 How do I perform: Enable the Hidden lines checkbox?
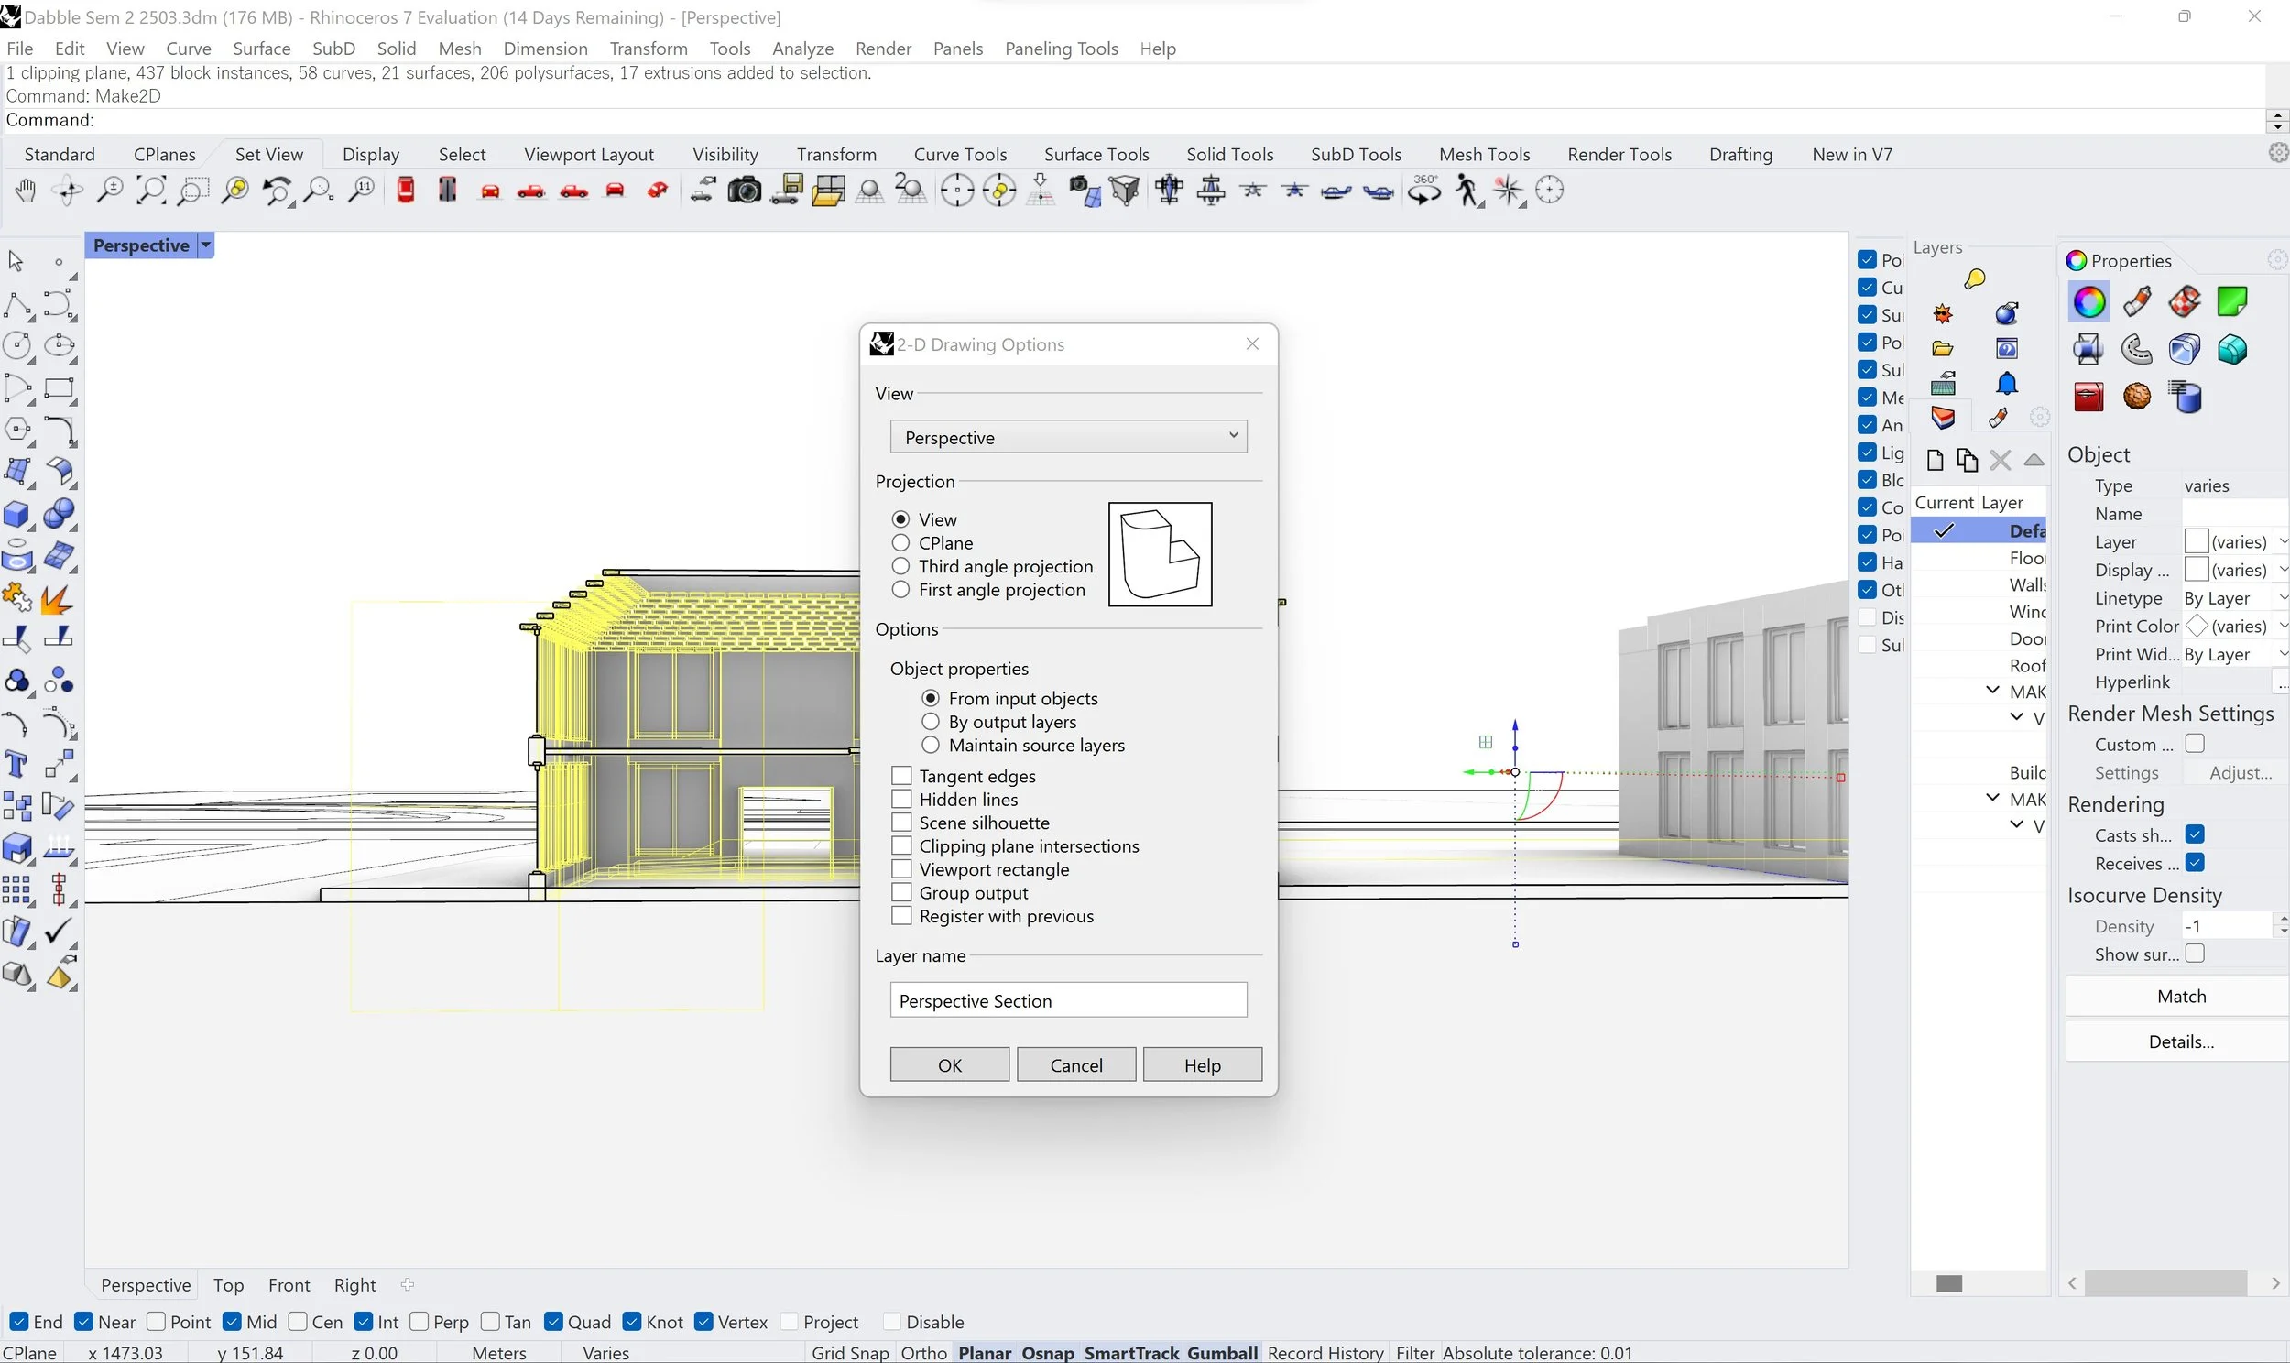[x=901, y=799]
